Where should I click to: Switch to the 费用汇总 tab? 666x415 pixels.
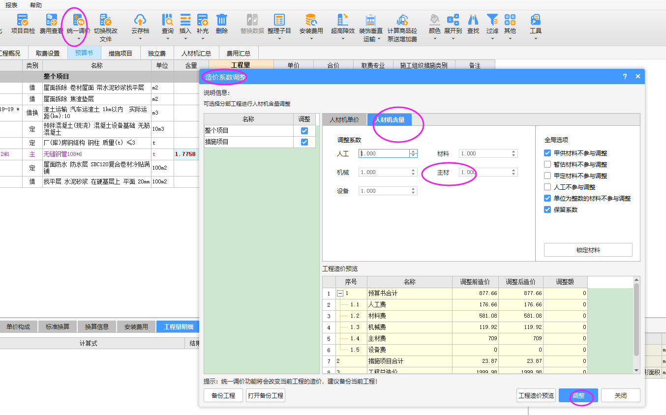tap(239, 53)
